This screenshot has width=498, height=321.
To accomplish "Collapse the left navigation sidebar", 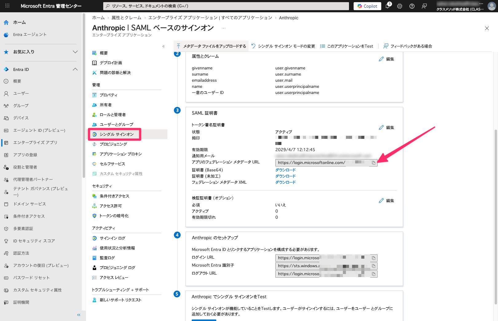I will coord(79,315).
